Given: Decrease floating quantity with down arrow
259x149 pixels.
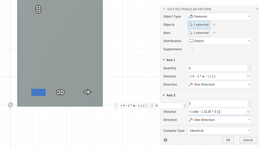Looking at the screenshot, I should coord(184,107).
